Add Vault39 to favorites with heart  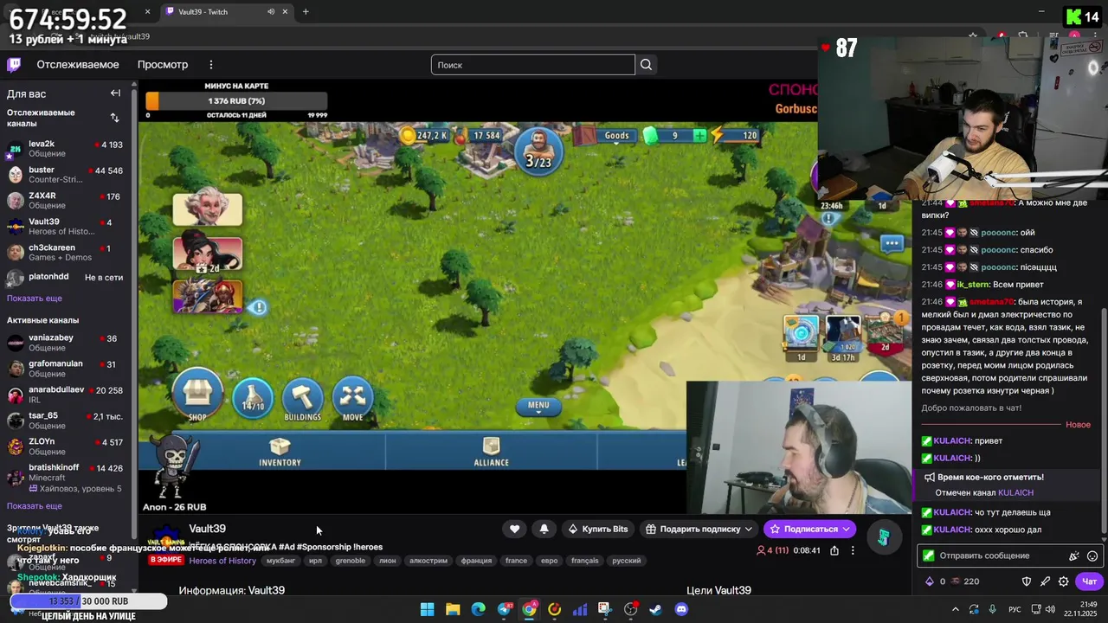(514, 529)
